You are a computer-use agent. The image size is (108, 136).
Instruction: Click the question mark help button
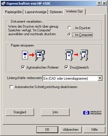tap(99, 3)
